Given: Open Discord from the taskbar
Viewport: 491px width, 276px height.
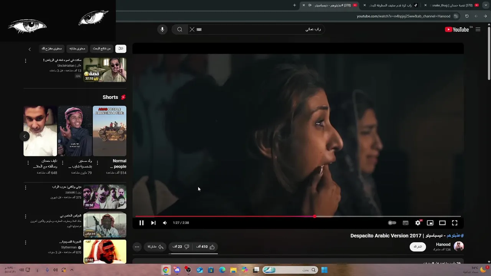Looking at the screenshot, I should coord(176,270).
